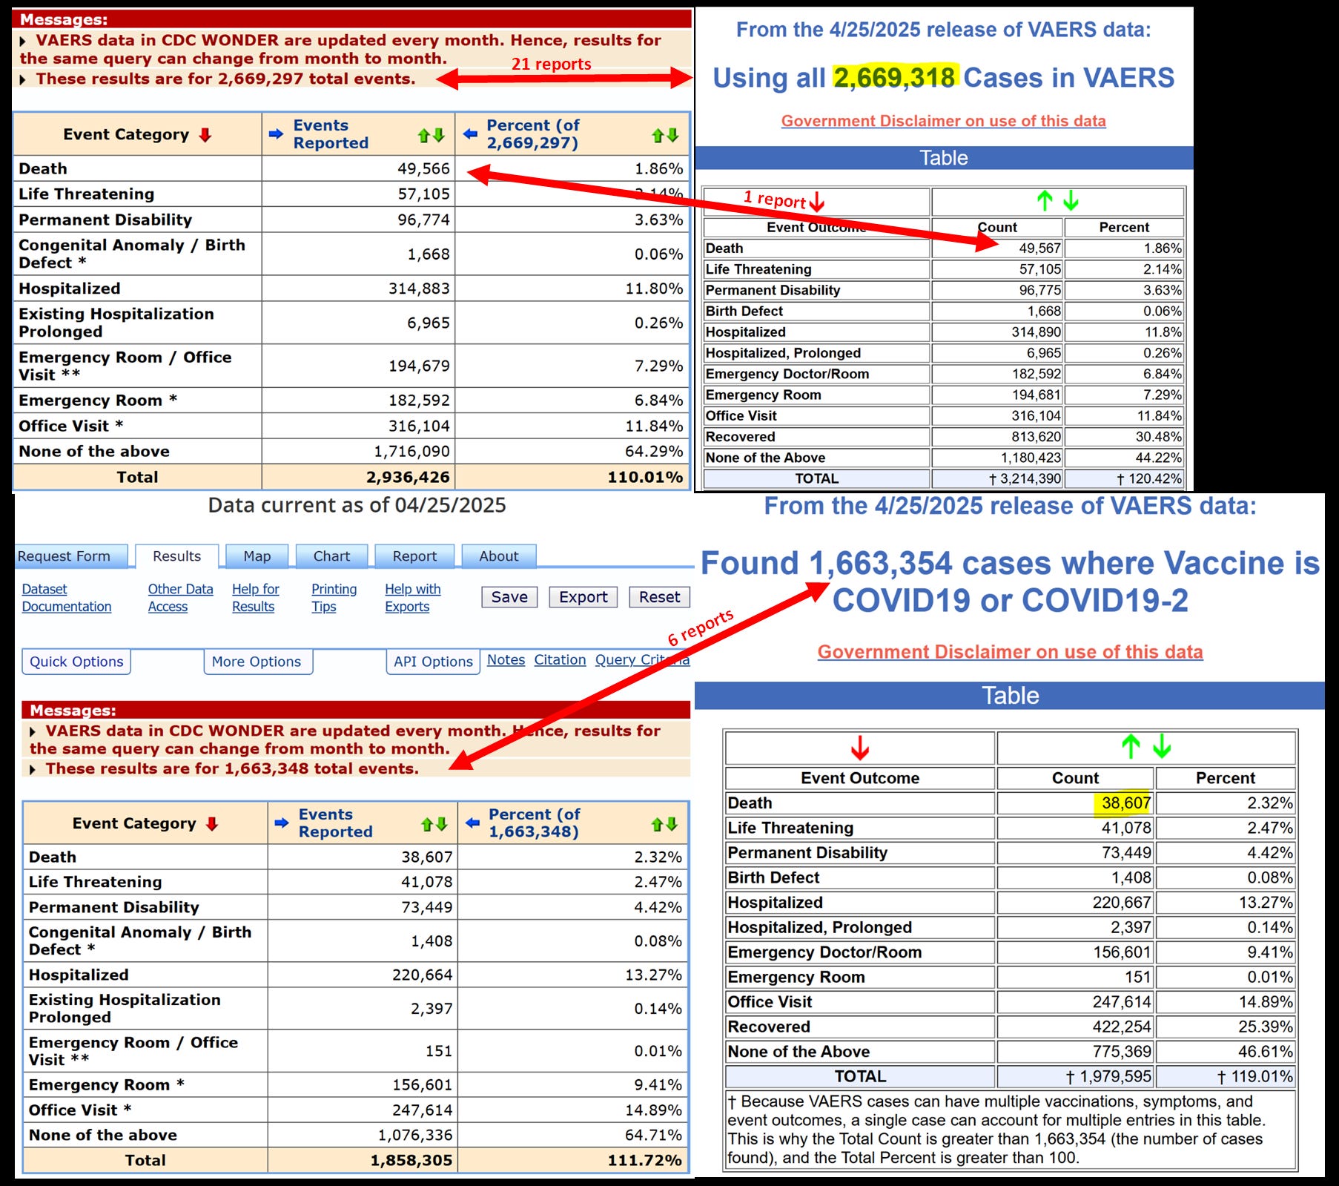Sort Percent (of 1,663,348) ascending with green up arrow
The image size is (1339, 1186).
(x=657, y=824)
